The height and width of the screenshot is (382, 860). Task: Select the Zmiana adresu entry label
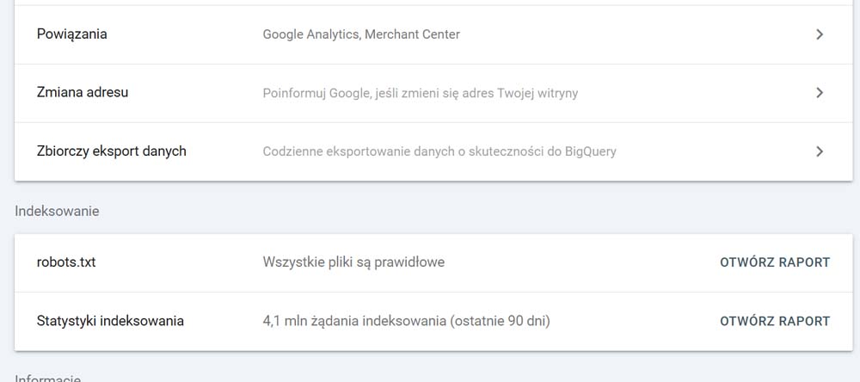pyautogui.click(x=83, y=92)
